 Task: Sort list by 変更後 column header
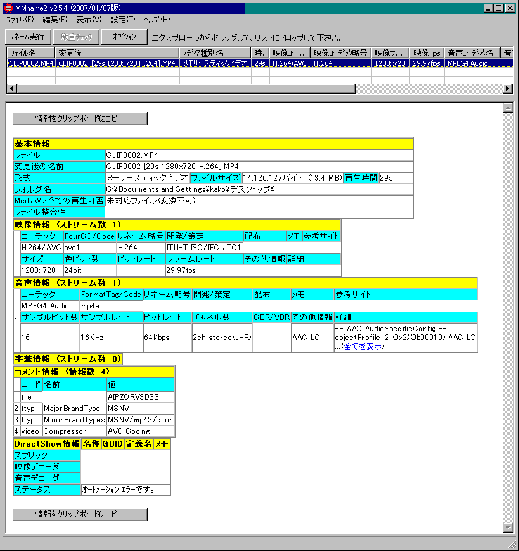point(117,53)
